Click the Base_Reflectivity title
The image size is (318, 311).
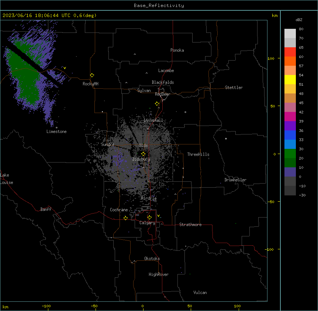[x=159, y=6]
